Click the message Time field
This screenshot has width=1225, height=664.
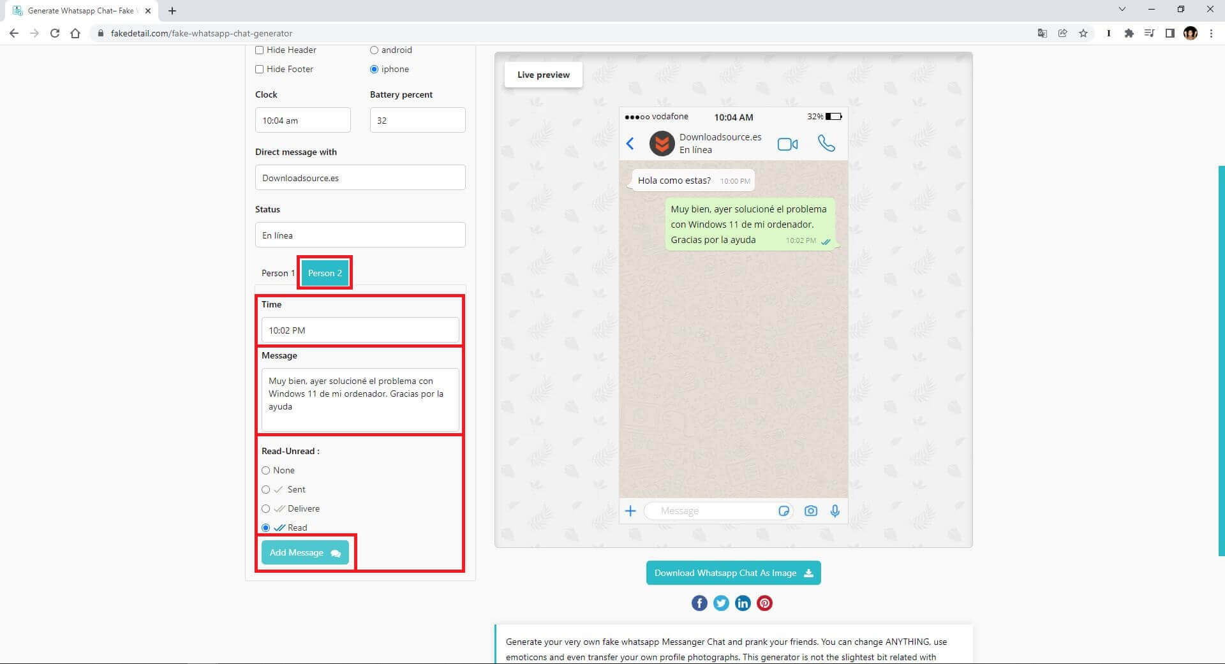[360, 330]
